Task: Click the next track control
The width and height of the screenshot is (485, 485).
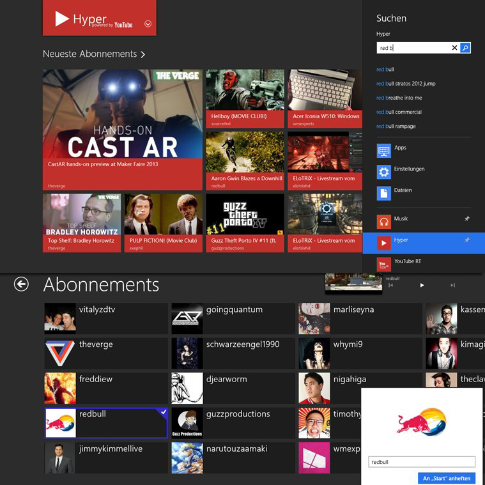Action: pos(453,285)
